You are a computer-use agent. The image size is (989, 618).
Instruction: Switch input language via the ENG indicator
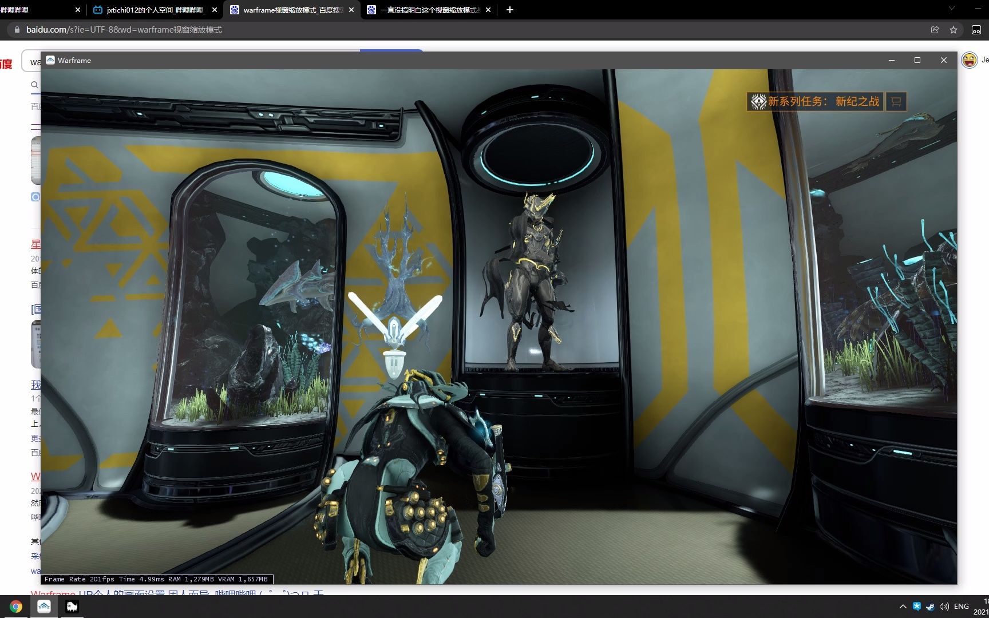(x=962, y=607)
